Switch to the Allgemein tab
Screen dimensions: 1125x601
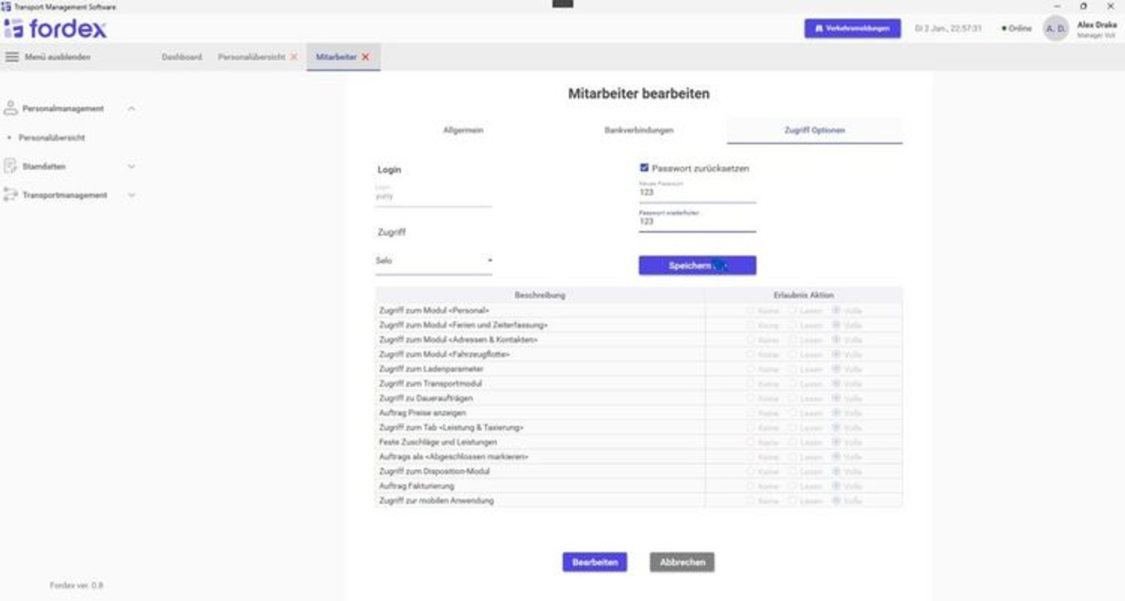(463, 130)
